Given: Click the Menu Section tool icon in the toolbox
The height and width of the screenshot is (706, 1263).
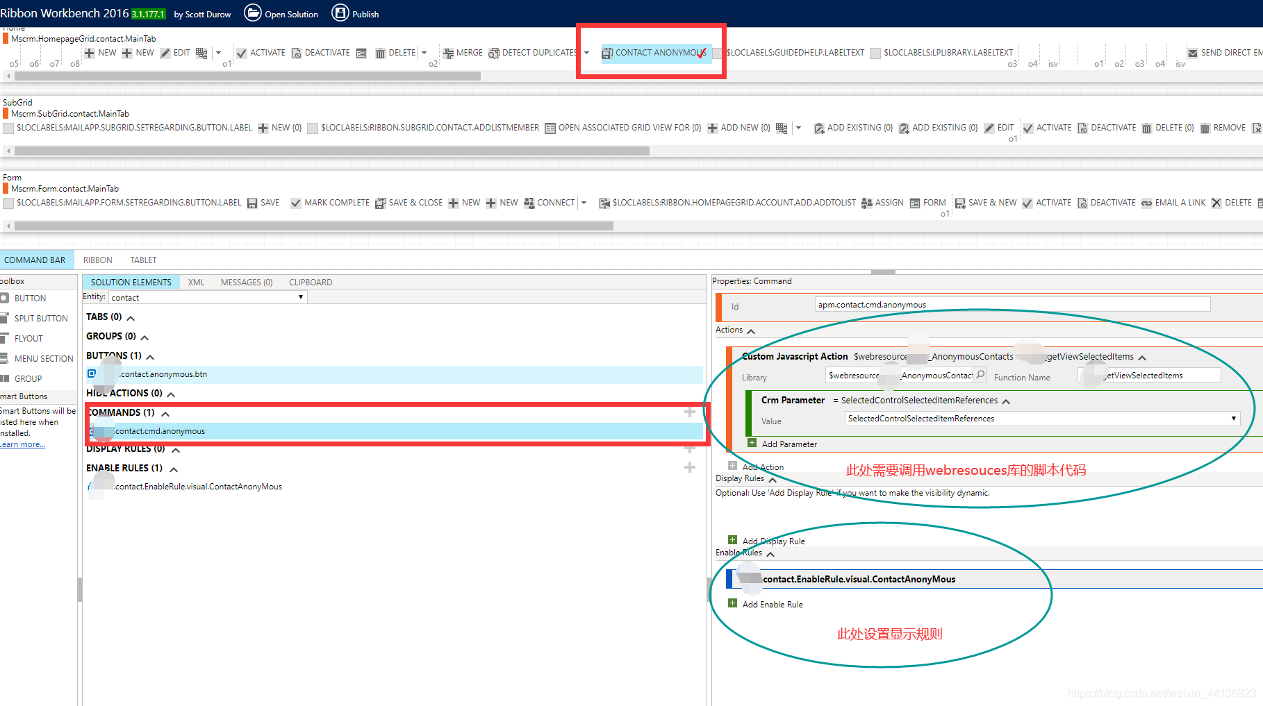Looking at the screenshot, I should click(4, 358).
